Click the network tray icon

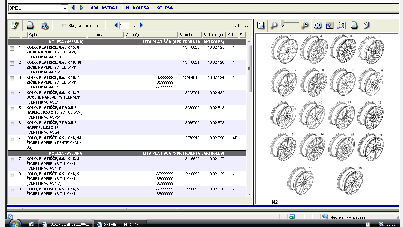pyautogui.click(x=381, y=224)
